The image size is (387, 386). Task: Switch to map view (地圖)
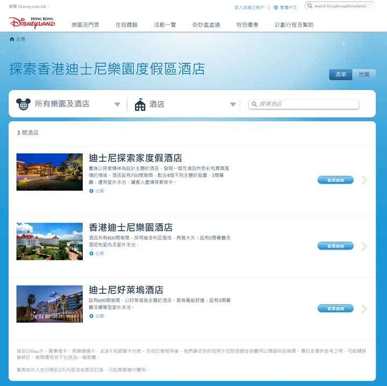[364, 74]
